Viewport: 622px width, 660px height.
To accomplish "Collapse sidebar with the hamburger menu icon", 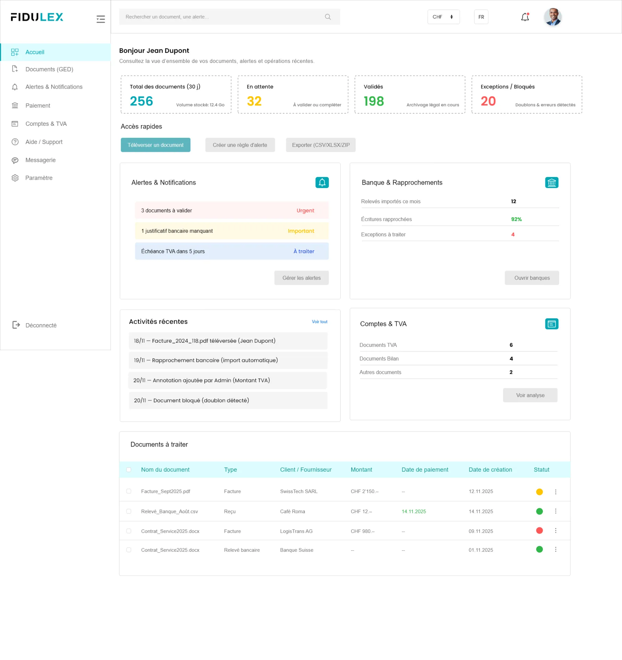I will coord(100,19).
